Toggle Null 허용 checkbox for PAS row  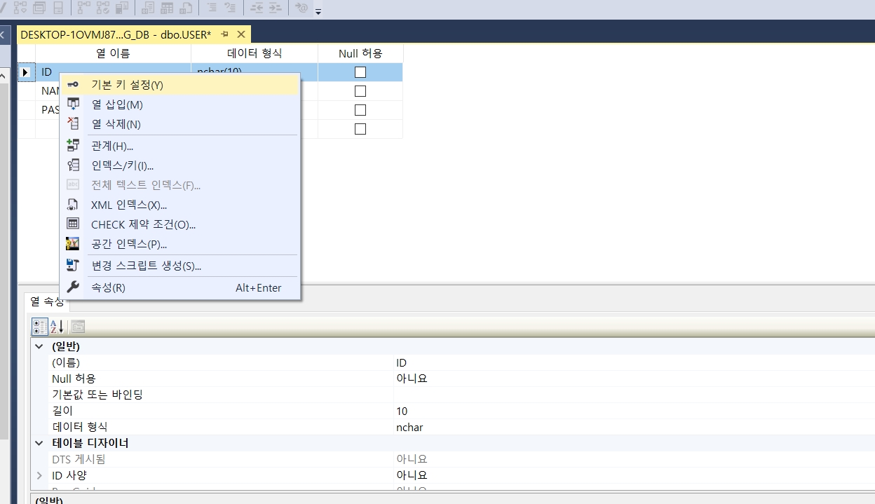[360, 110]
